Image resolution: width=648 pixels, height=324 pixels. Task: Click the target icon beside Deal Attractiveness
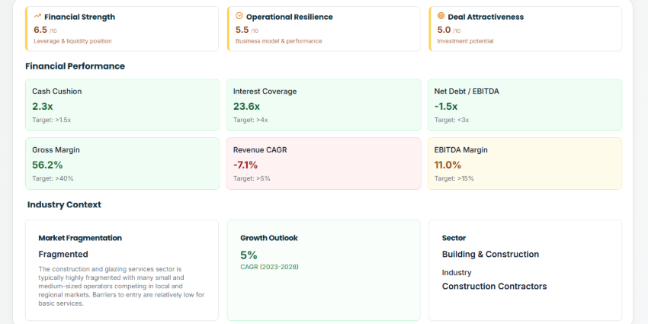point(441,15)
